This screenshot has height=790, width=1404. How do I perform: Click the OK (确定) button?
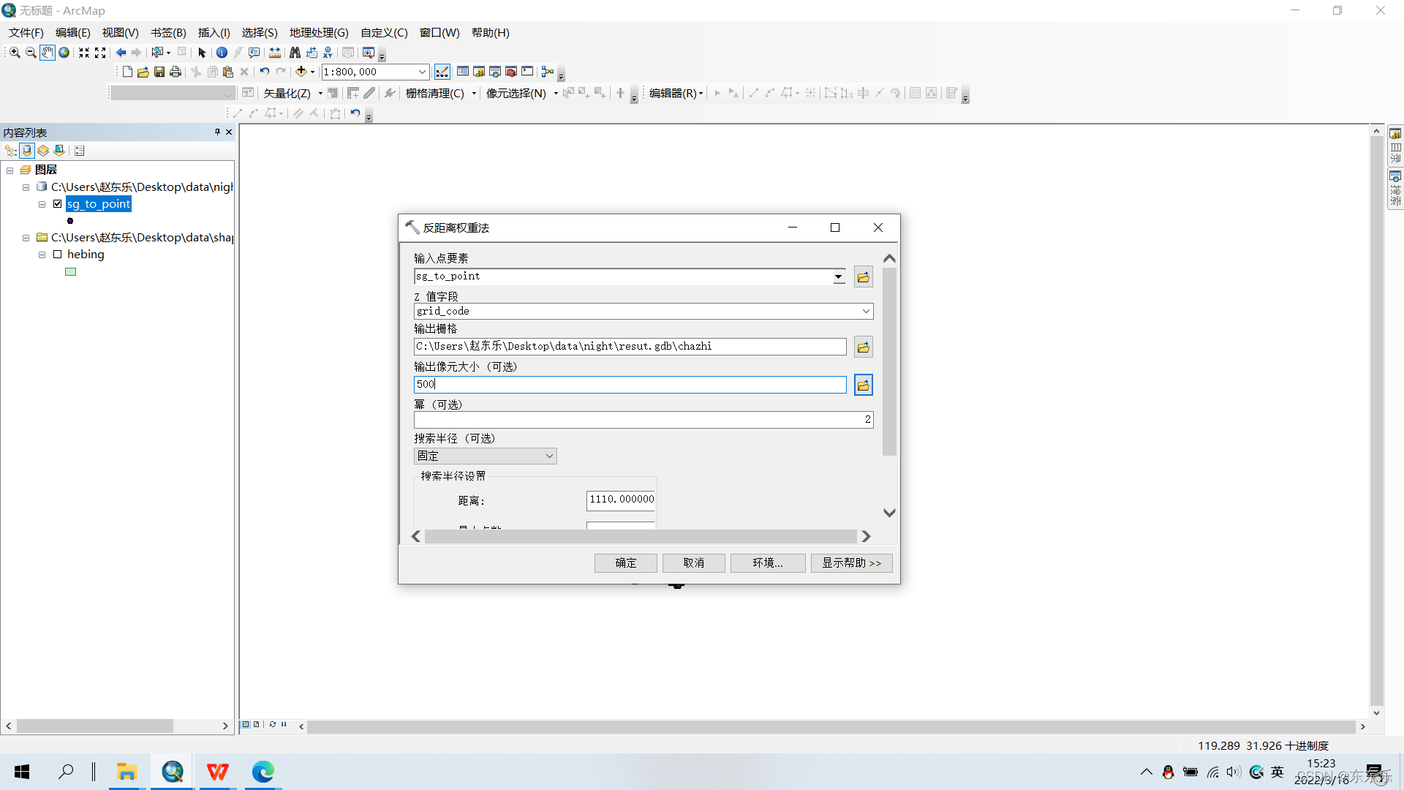click(625, 563)
